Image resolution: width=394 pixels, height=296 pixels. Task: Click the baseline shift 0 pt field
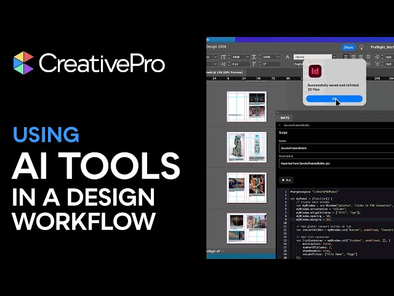click(241, 64)
